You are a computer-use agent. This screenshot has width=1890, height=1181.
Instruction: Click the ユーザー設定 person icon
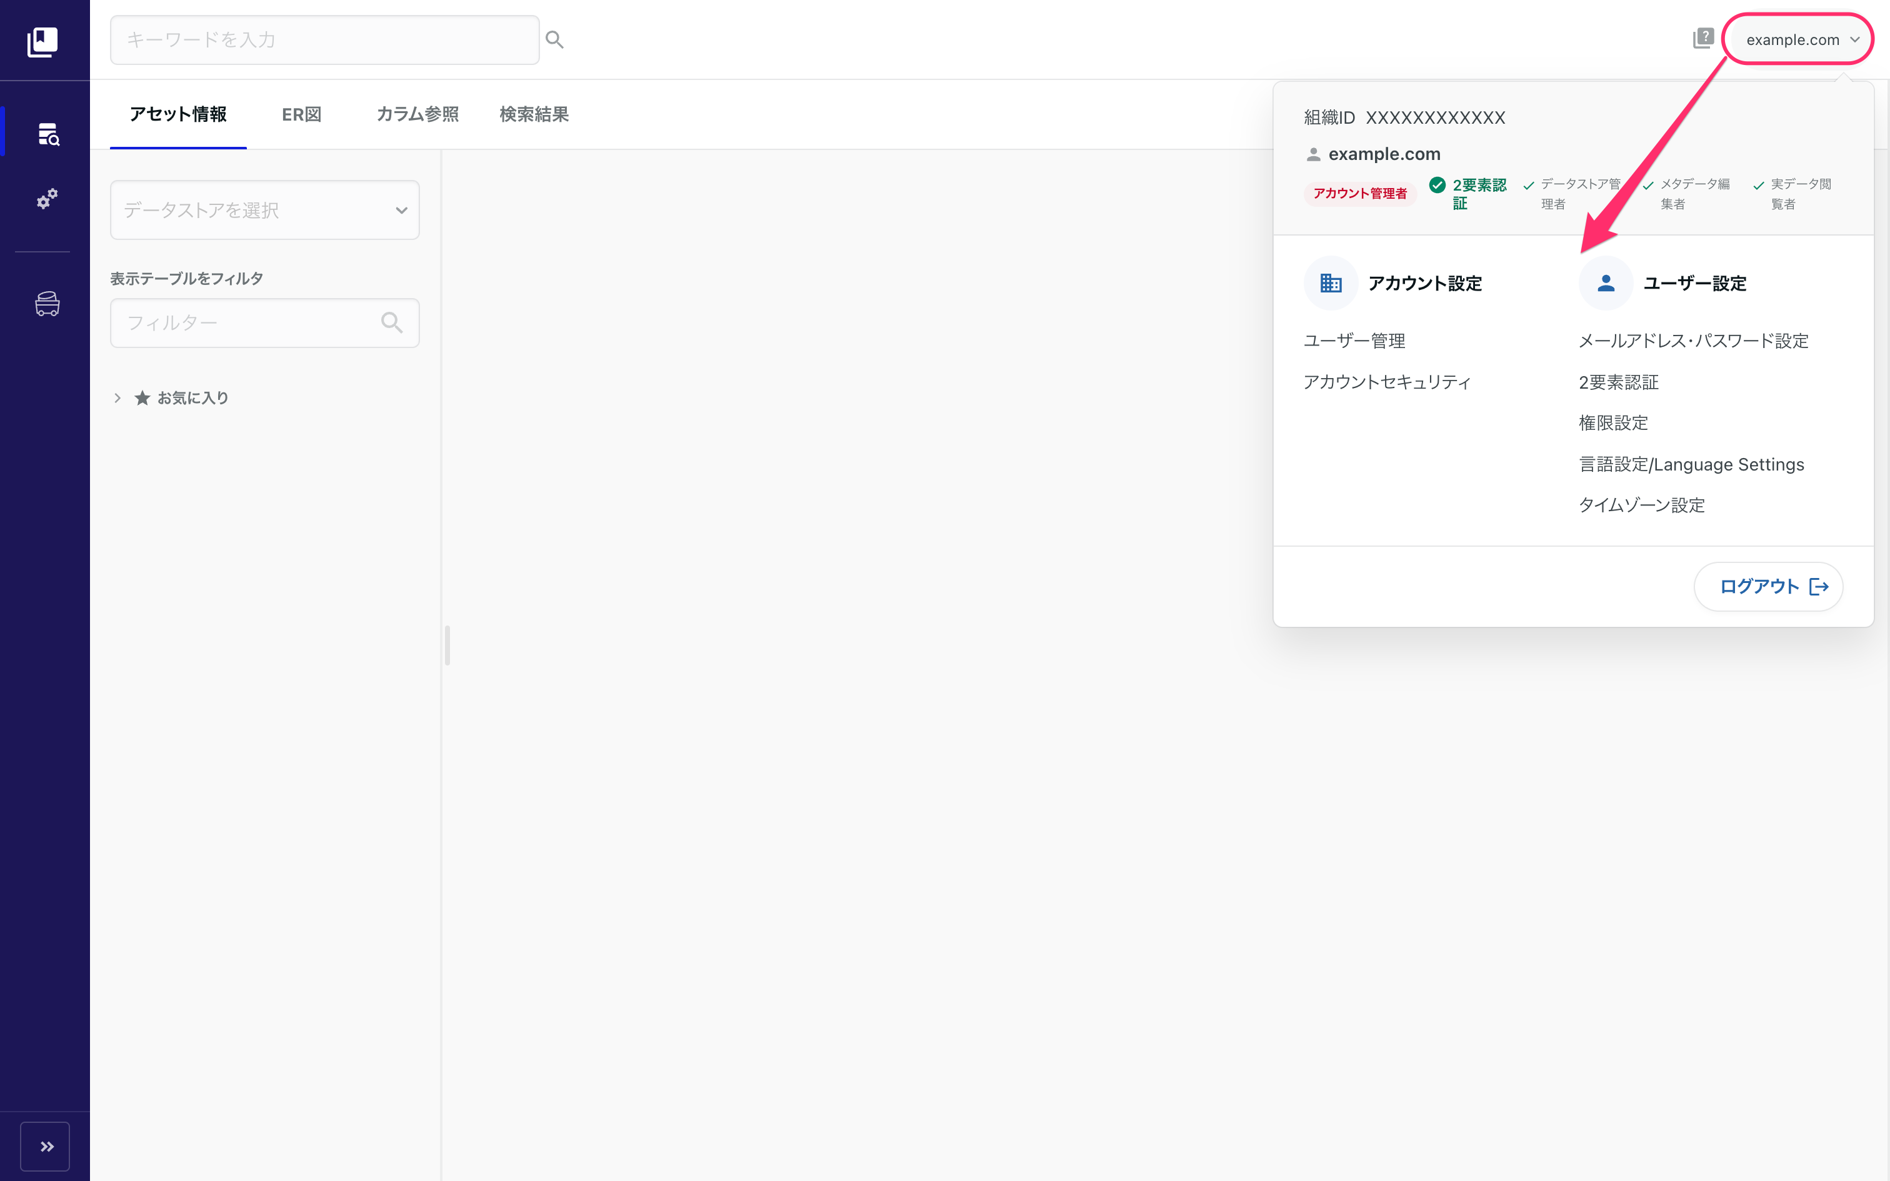coord(1606,282)
